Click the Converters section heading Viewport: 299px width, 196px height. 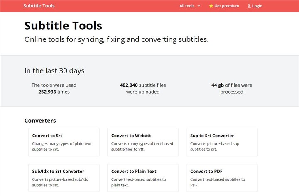pyautogui.click(x=40, y=121)
